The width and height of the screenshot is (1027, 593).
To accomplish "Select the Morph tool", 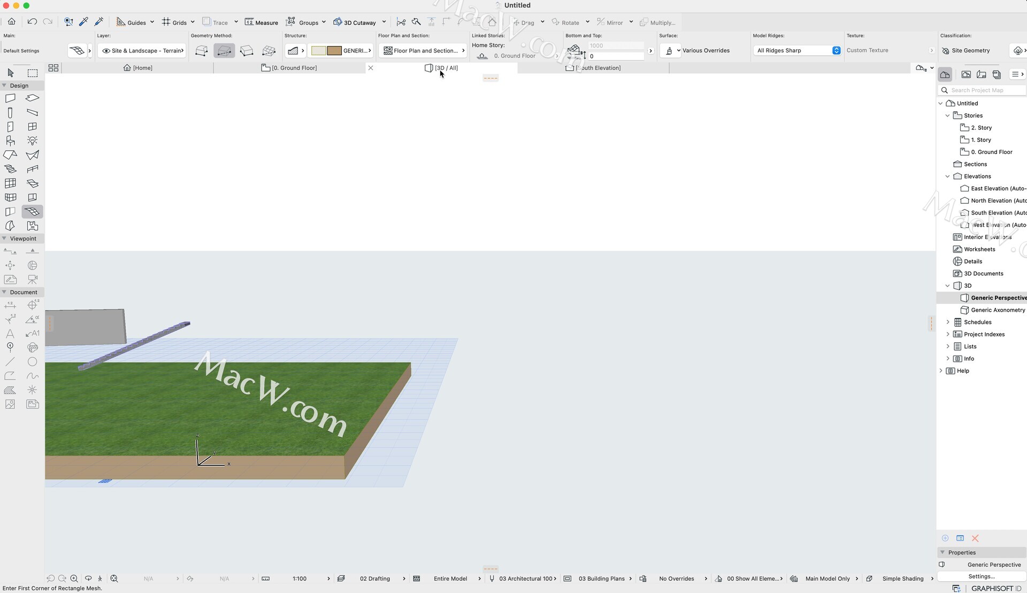I will [x=10, y=226].
